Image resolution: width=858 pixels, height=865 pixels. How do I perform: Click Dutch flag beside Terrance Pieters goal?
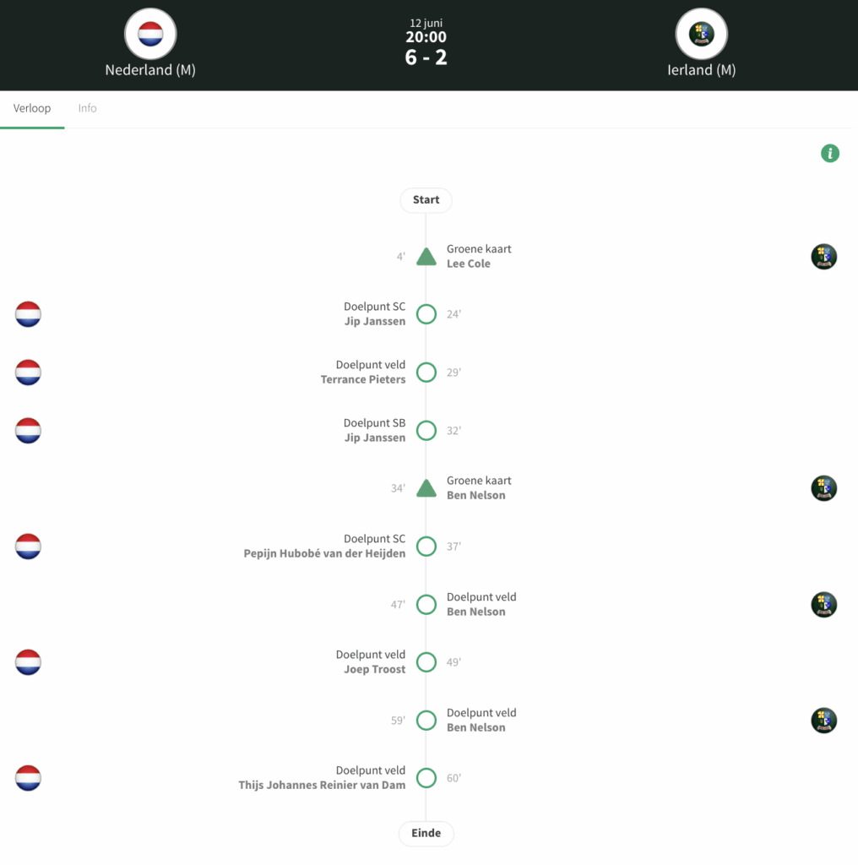[28, 373]
